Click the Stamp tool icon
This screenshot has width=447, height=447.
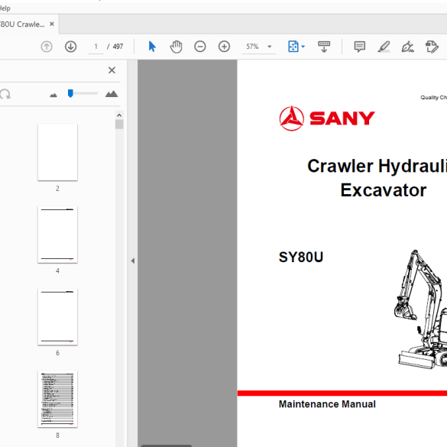pyautogui.click(x=432, y=47)
